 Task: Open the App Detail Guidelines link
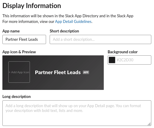[x=73, y=22]
